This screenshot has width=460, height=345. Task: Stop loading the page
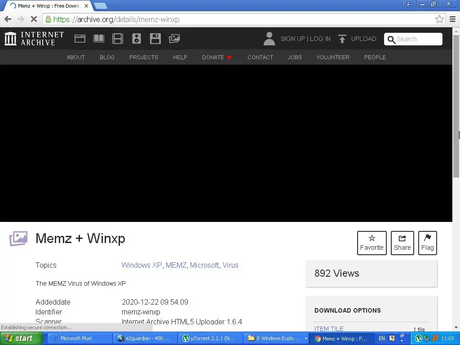click(x=34, y=19)
